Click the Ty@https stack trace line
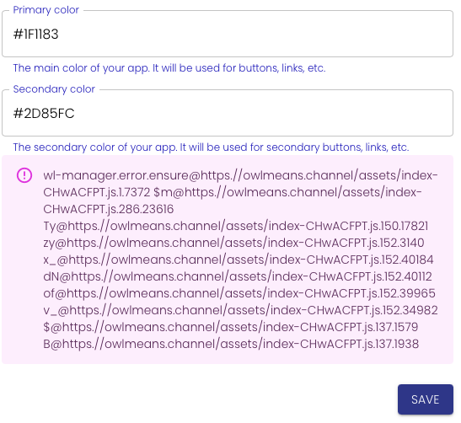This screenshot has height=423, width=461. click(x=236, y=226)
